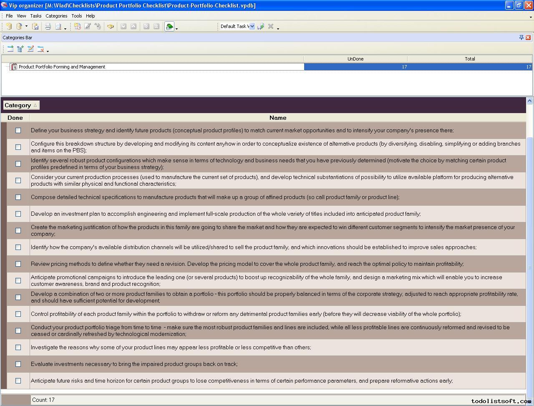The height and width of the screenshot is (406, 534).
Task: Pin the Categories Bar panel
Action: coord(521,38)
